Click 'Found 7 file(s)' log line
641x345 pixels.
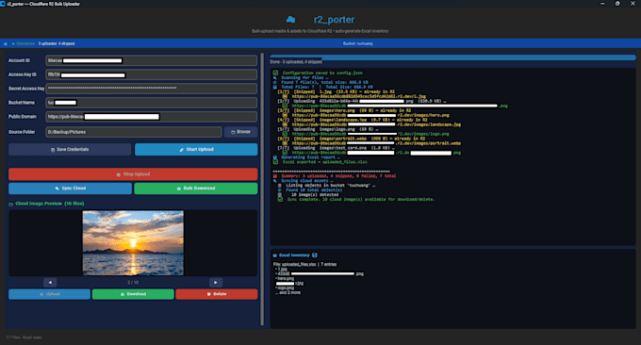click(324, 82)
